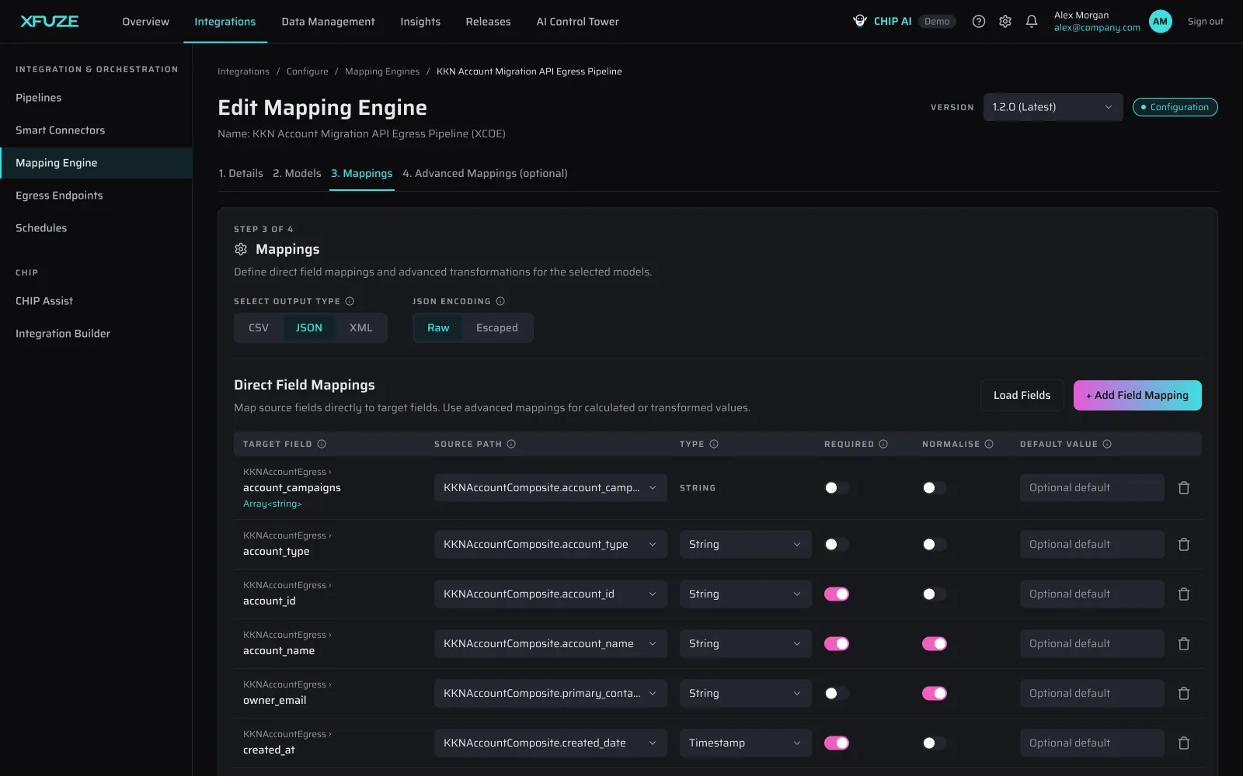Click the AM user avatar
Viewport: 1243px width, 776px height.
(1160, 22)
